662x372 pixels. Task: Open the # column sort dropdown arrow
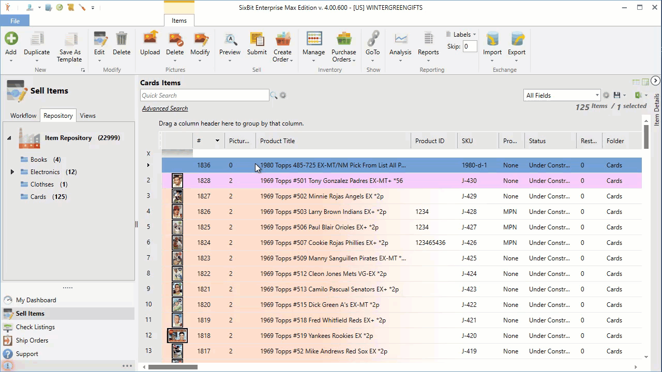point(217,141)
